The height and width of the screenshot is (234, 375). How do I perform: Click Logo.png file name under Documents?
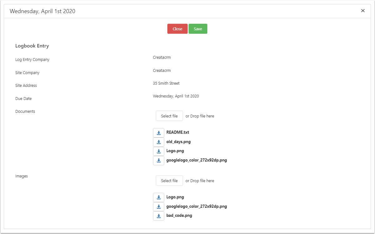tap(175, 151)
